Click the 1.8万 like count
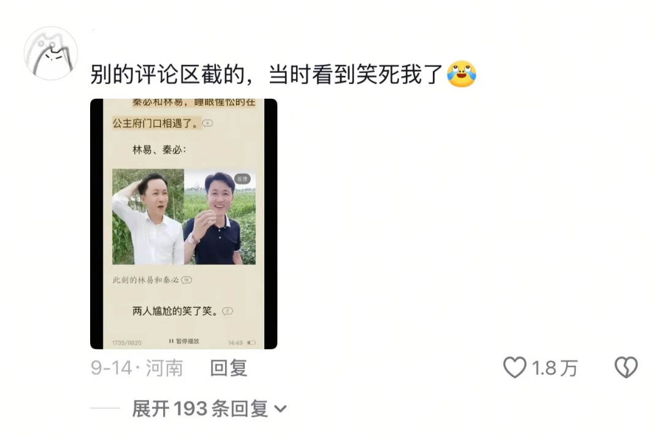Viewport: 664px width, 437px height. (555, 368)
